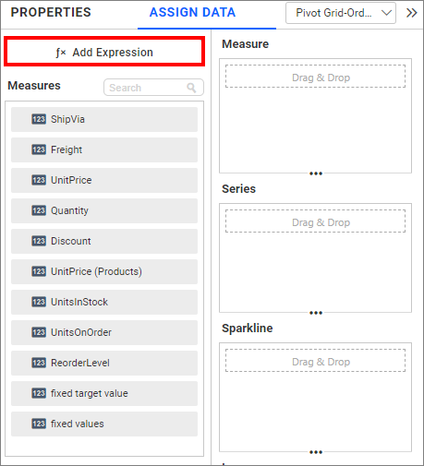
Task: Open the Pivot Grid widget dropdown
Action: (x=341, y=13)
